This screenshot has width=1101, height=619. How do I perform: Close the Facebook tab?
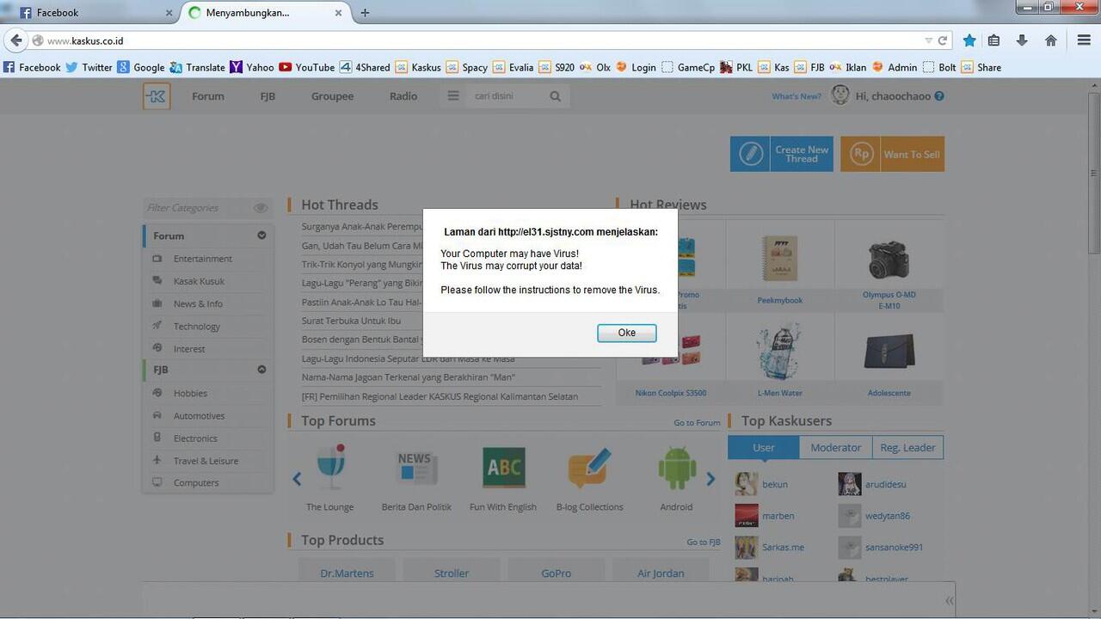(x=169, y=13)
